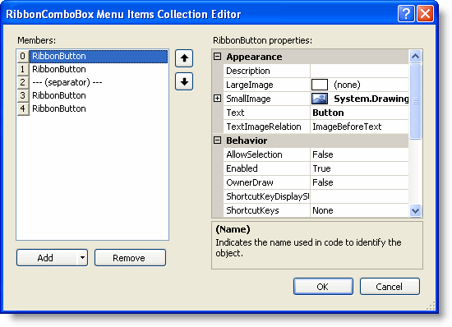452x327 pixels.
Task: Click the Cancel button
Action: coord(390,287)
